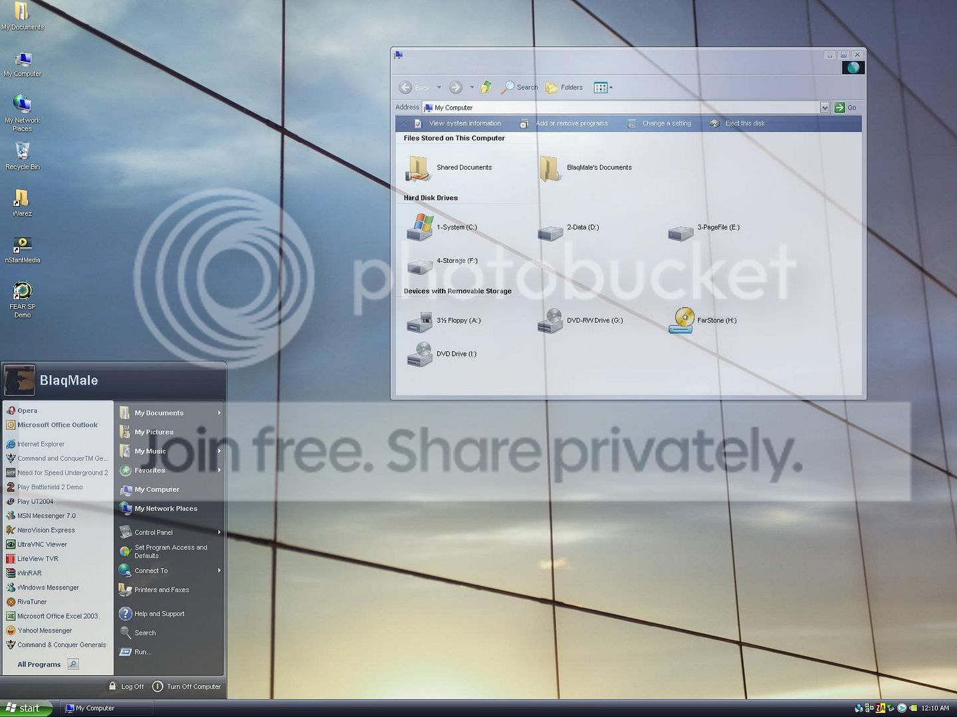
Task: Expand the Back history dropdown arrow
Action: point(439,87)
